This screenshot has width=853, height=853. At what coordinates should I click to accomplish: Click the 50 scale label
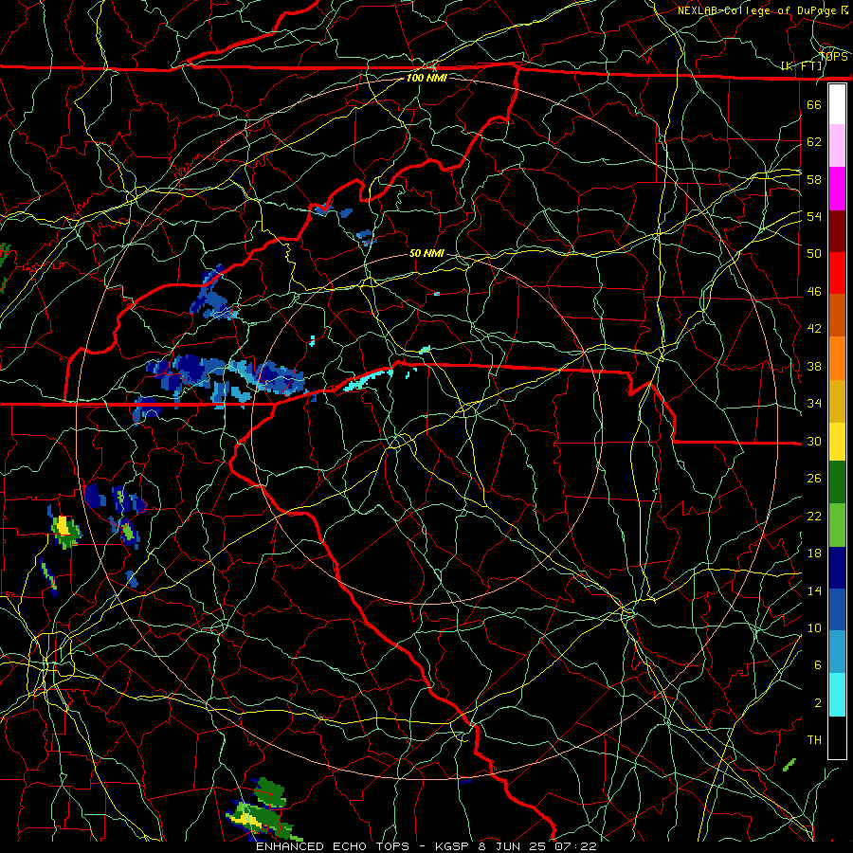[814, 254]
